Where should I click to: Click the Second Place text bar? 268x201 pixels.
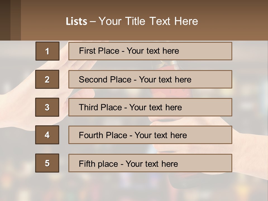click(150, 79)
